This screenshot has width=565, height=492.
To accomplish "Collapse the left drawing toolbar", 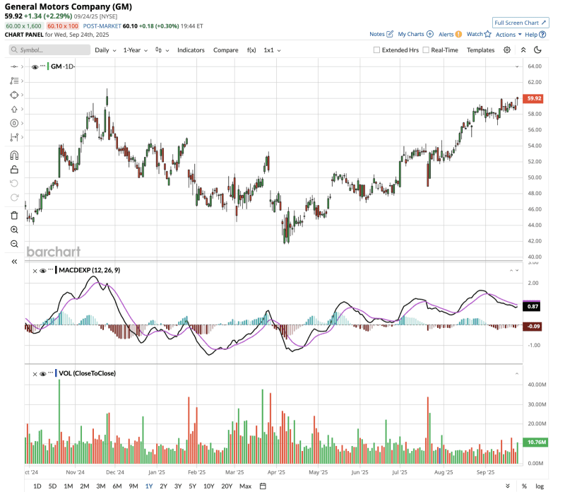I will click(14, 262).
